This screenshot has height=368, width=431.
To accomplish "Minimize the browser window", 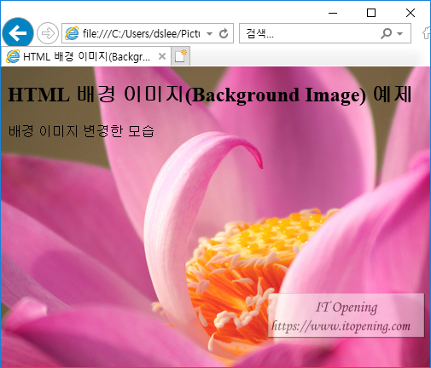I will point(333,13).
